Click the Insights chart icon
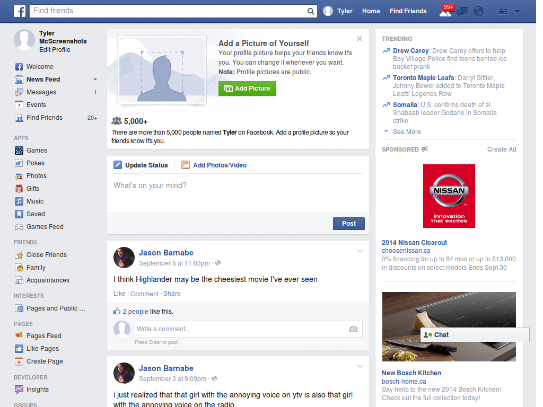Image resolution: width=543 pixels, height=407 pixels. 19,390
